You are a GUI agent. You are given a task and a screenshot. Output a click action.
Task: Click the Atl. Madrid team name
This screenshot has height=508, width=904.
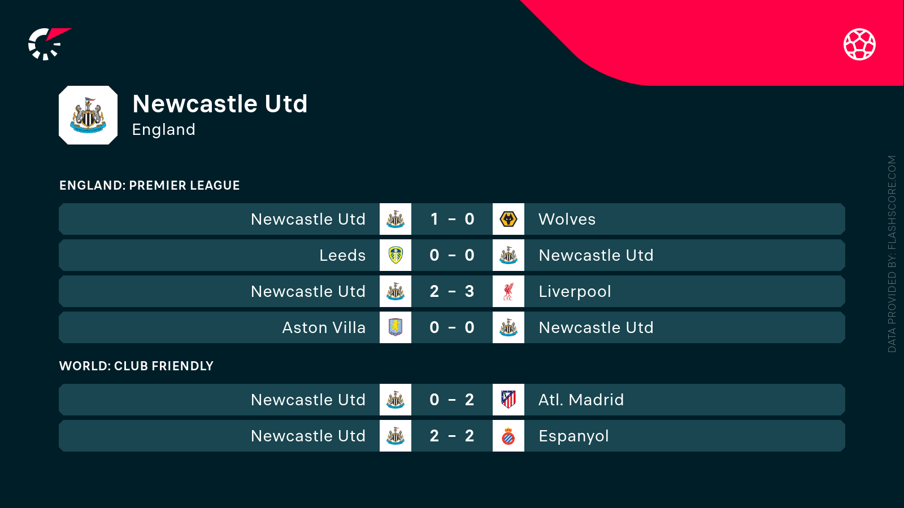581,400
